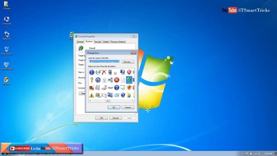Switch to the General tab

[80, 42]
